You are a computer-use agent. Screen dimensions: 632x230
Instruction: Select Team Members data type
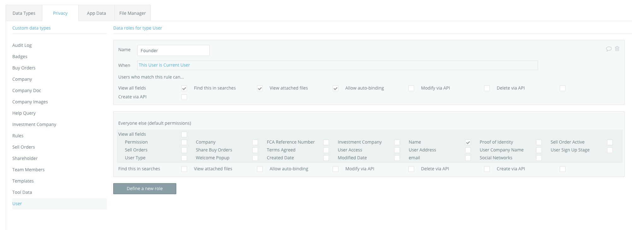click(x=28, y=170)
